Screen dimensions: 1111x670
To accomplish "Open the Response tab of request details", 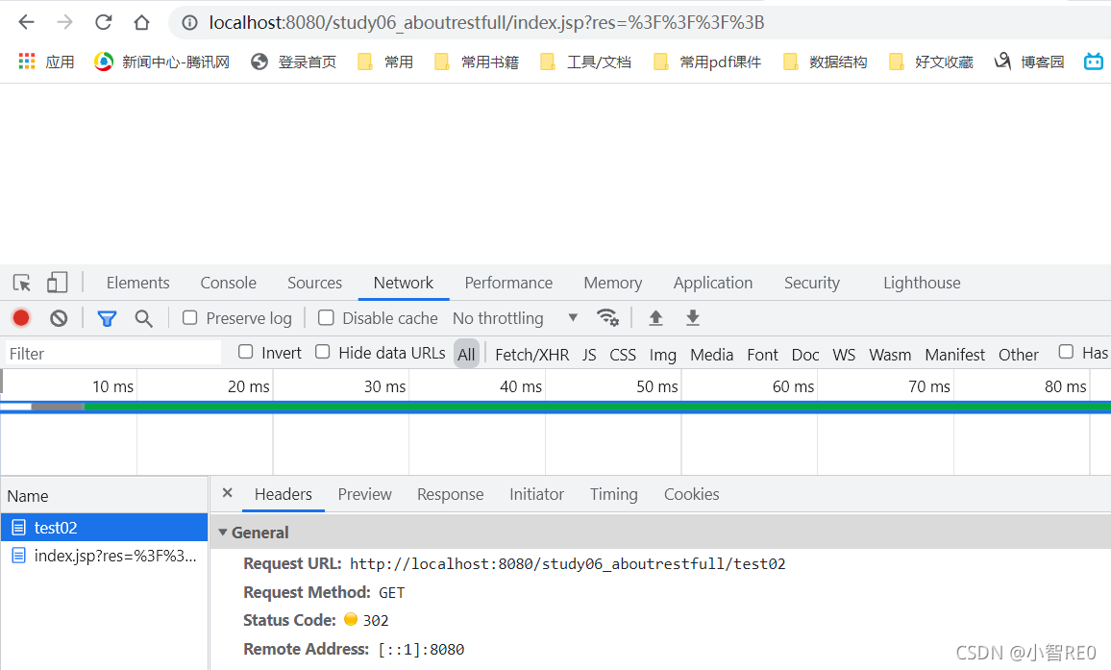I will pos(451,494).
